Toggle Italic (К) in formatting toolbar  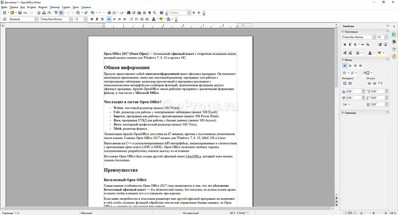tap(97, 19)
